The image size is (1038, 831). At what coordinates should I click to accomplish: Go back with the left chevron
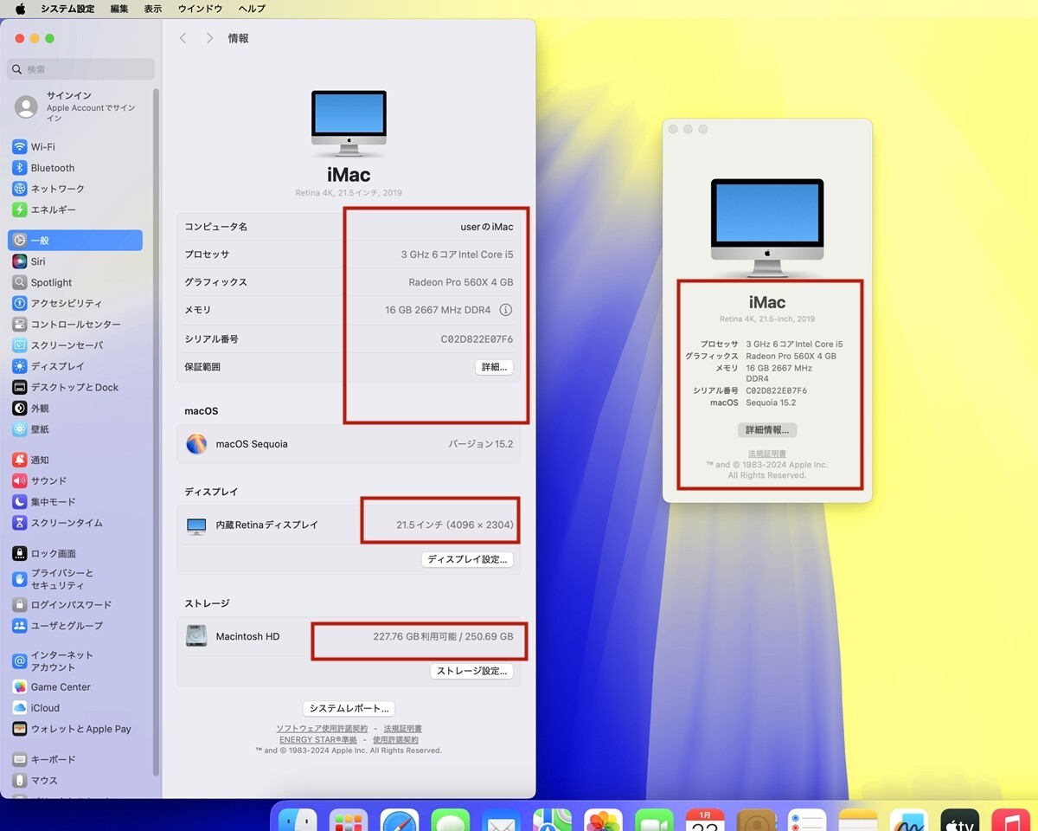183,38
